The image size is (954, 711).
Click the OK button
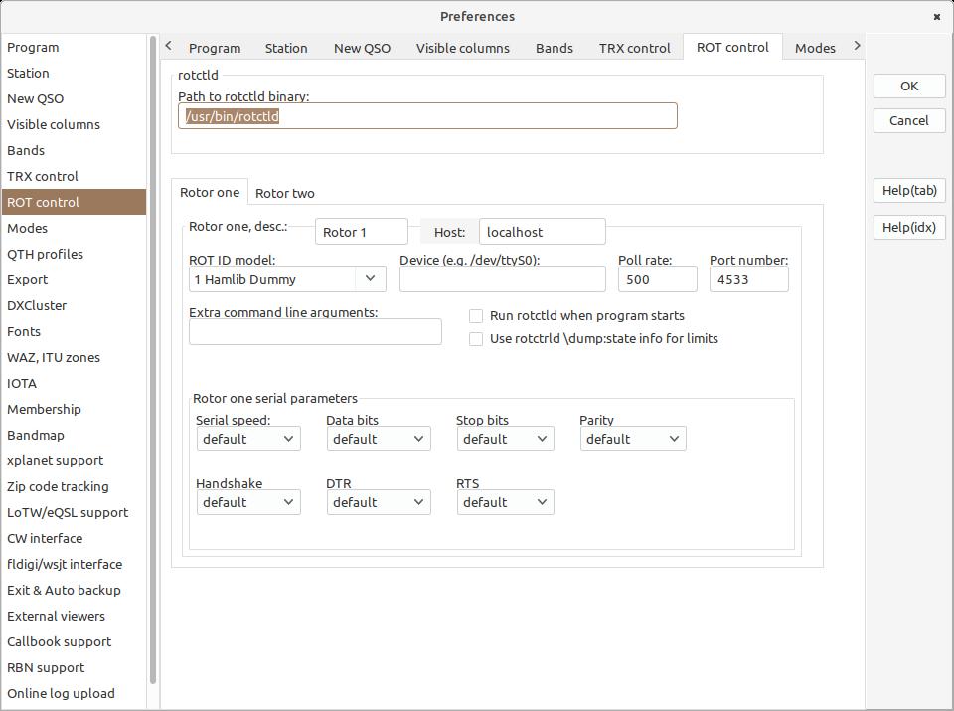[909, 87]
